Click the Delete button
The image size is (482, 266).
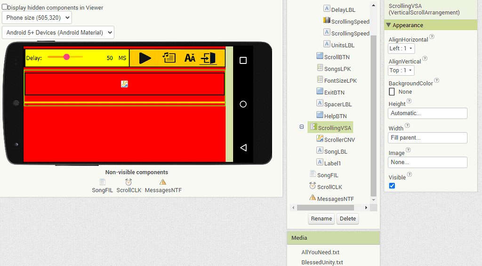click(x=348, y=219)
